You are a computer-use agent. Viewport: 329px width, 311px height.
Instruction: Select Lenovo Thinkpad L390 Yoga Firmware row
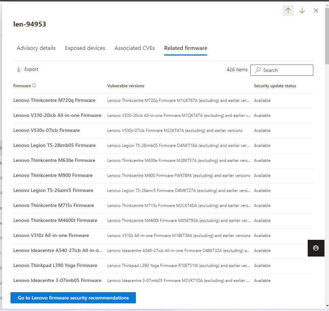[x=163, y=266]
